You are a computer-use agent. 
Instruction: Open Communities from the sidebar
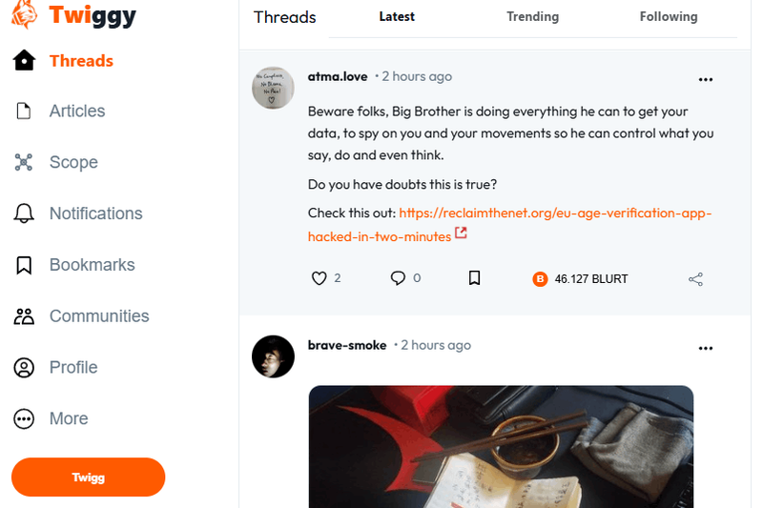(x=98, y=316)
